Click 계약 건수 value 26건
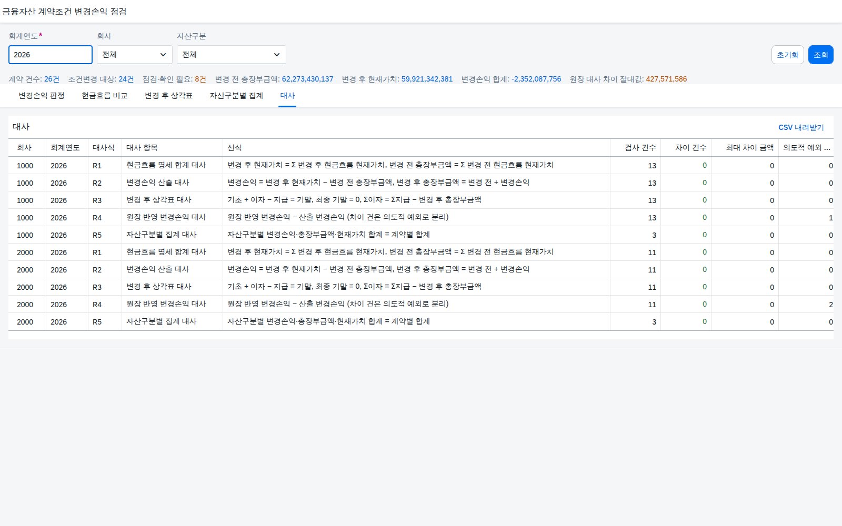The height and width of the screenshot is (526, 842). (x=52, y=79)
